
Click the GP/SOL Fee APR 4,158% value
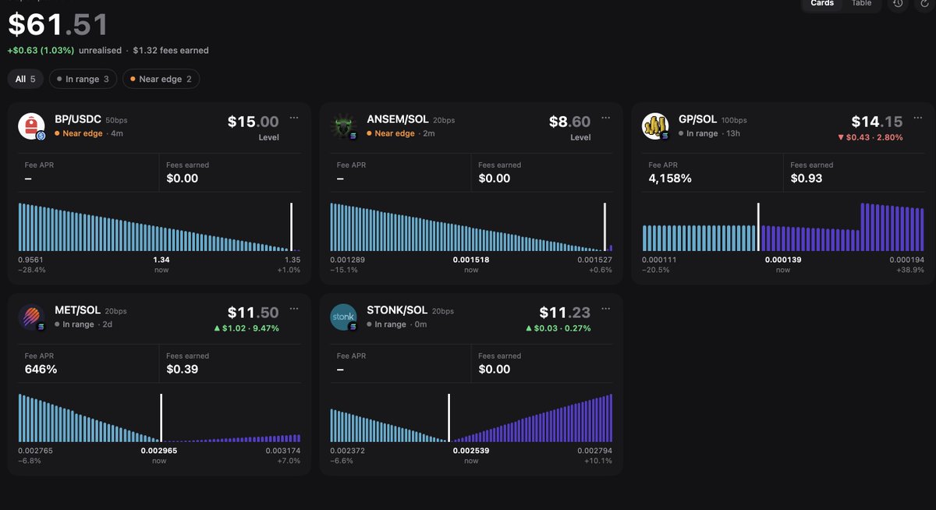[670, 179]
